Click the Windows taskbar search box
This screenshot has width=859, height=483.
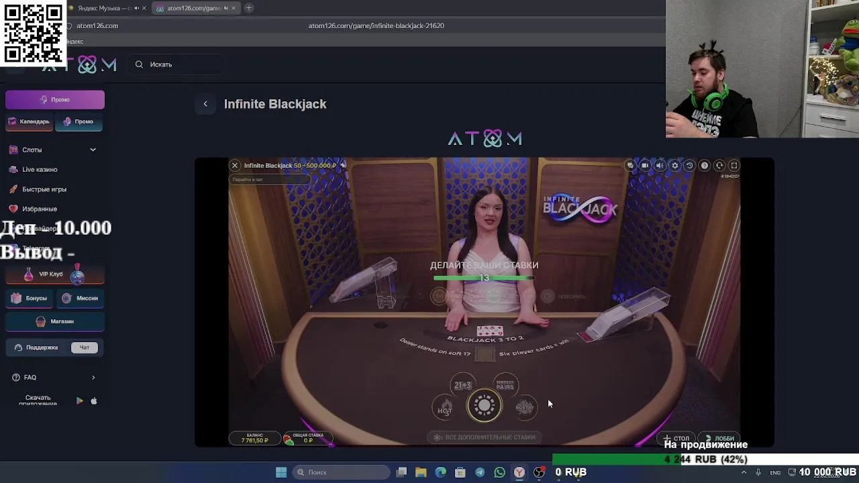[x=342, y=472]
